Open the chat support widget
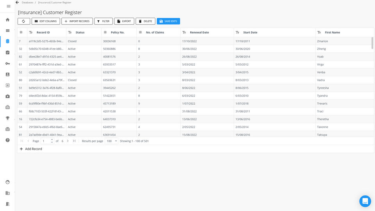The width and height of the screenshot is (375, 211). point(365,201)
